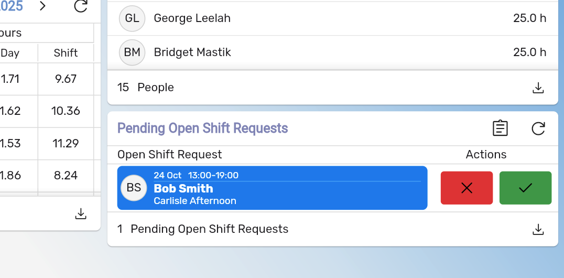Download the Pending Open Shift Requests list
The height and width of the screenshot is (278, 564).
(538, 229)
